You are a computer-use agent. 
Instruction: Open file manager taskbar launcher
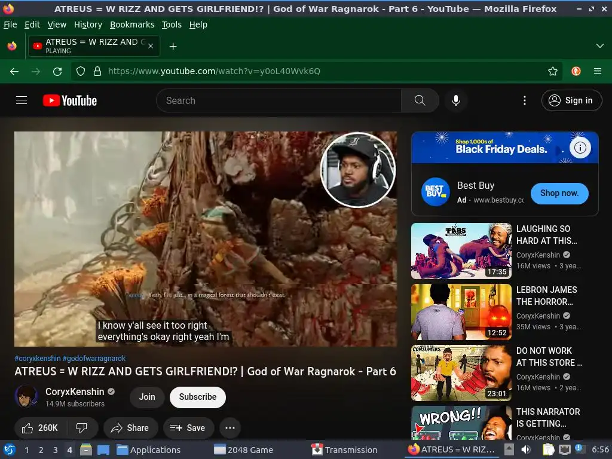click(x=86, y=449)
